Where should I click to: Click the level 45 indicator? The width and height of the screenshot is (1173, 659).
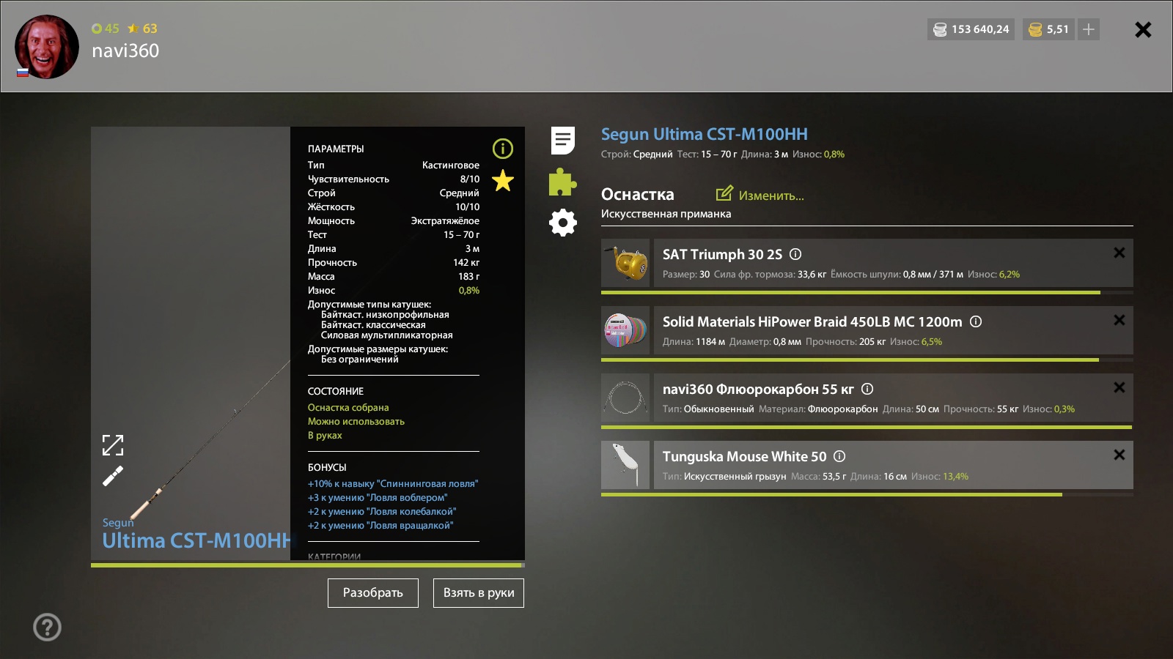106,29
